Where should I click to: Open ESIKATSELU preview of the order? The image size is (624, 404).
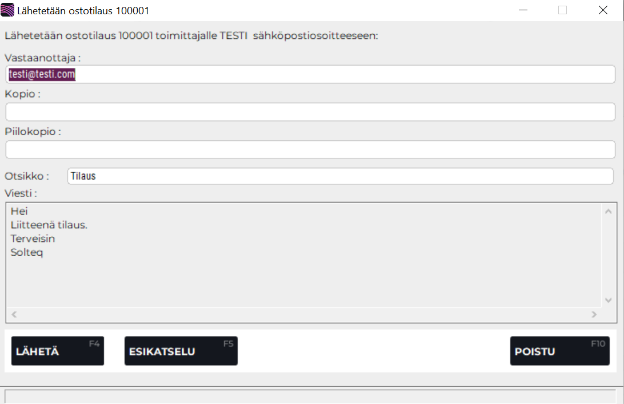pyautogui.click(x=181, y=351)
